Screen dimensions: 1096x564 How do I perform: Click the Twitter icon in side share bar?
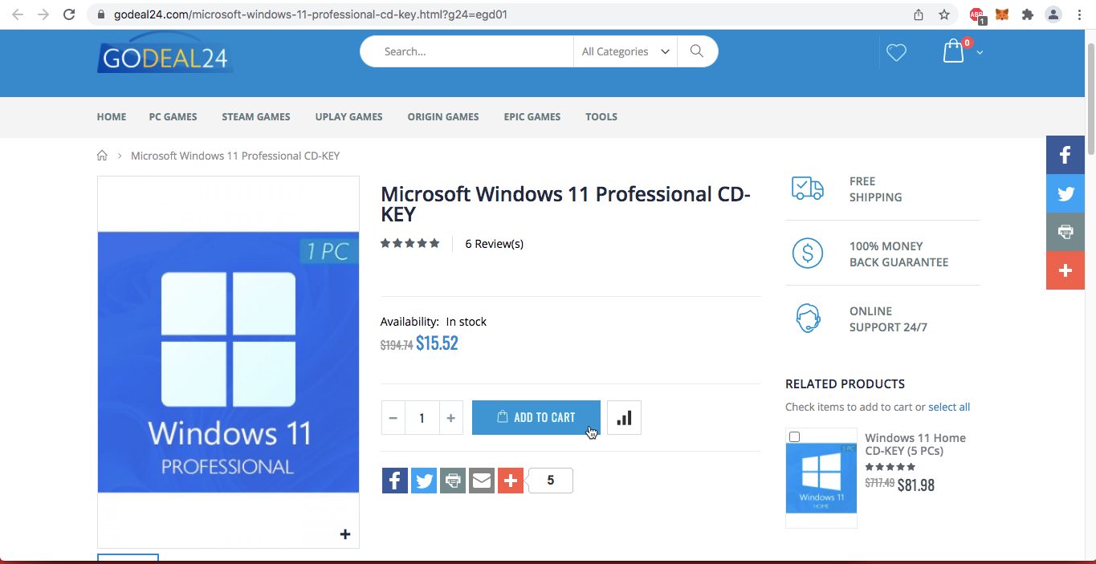point(1065,193)
